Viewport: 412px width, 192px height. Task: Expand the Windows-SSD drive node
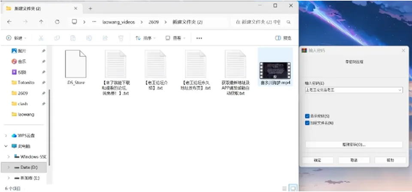pos(9,157)
